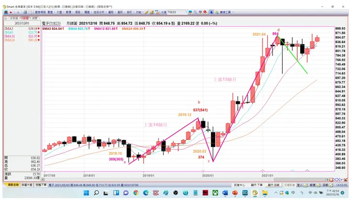The height and width of the screenshot is (200, 357).
Task: Open the 大盤 menu
Action: coord(59,12)
